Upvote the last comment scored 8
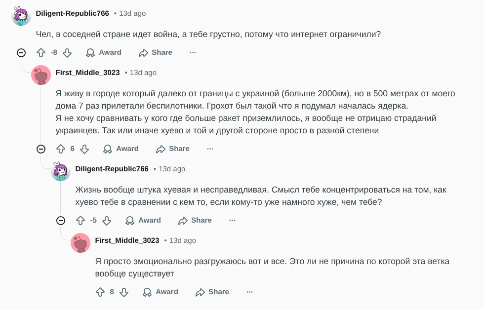The image size is (484, 310). (100, 292)
